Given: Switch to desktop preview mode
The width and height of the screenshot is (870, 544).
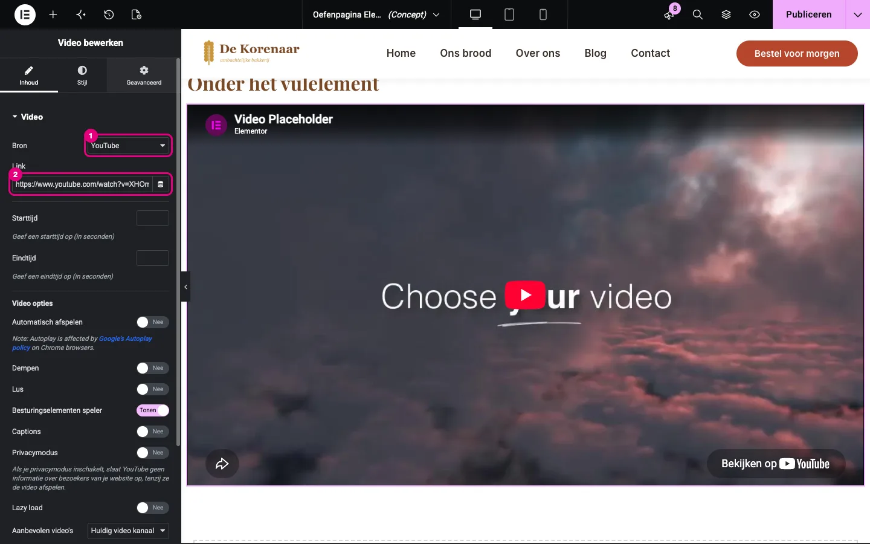Looking at the screenshot, I should (x=475, y=15).
